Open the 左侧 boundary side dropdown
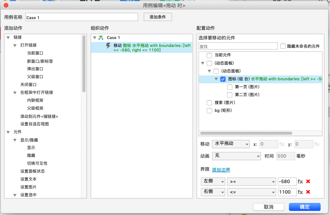 213,181
